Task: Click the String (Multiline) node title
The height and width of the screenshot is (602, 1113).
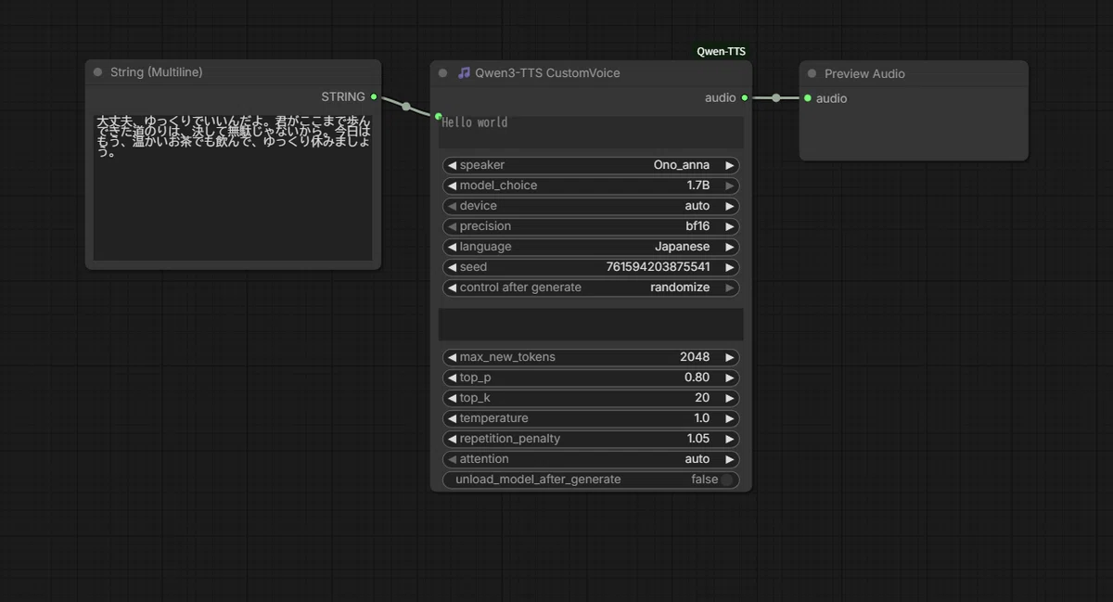Action: click(156, 72)
